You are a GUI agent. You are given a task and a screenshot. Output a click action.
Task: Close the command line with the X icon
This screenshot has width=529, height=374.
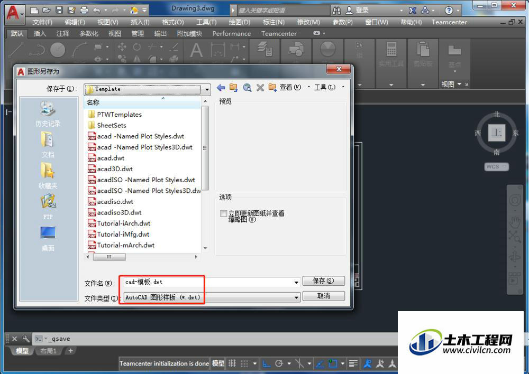point(14,339)
